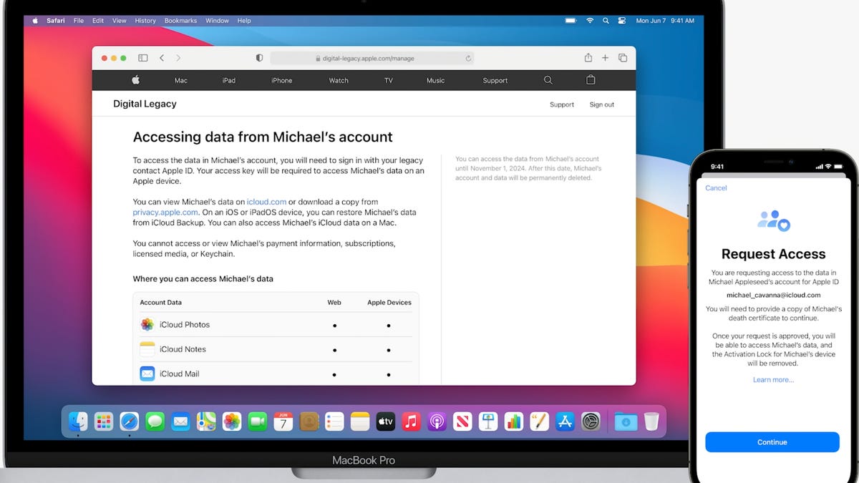Select iPhone in Apple navigation bar
Screen dimensions: 859x483
[x=281, y=81]
